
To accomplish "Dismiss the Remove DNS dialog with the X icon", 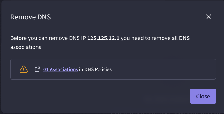I will pos(208,17).
